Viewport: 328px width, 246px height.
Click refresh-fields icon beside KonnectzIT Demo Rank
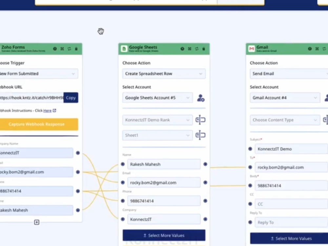tap(200, 120)
